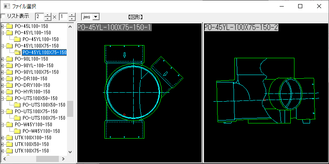Decrease the row count spinner value
The width and height of the screenshot is (329, 164).
click(x=72, y=18)
